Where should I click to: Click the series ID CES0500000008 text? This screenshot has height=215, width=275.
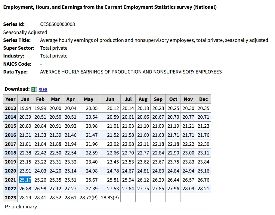coord(57,24)
